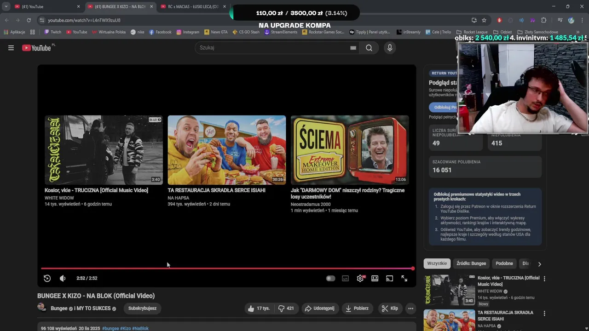Click the Subskrybujesz subscription button
This screenshot has height=331, width=589.
142,308
